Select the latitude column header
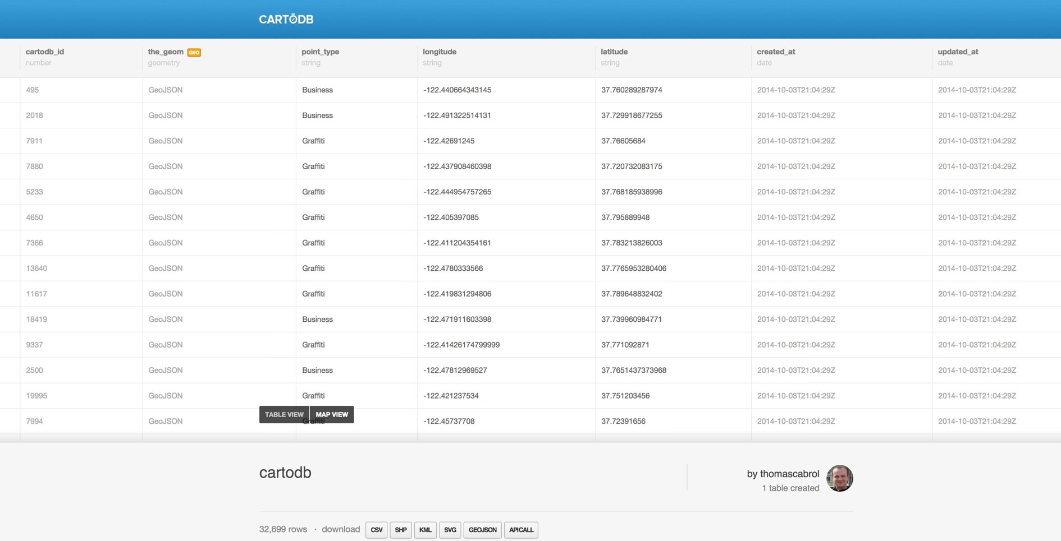Viewport: 1061px width, 541px height. 614,52
